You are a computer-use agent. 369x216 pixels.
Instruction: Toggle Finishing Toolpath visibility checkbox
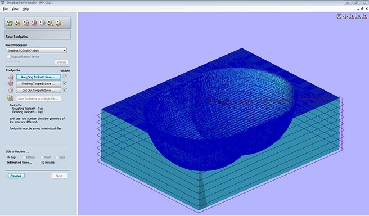coord(65,83)
